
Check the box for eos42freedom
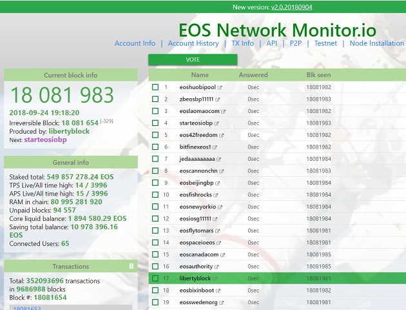[155, 134]
